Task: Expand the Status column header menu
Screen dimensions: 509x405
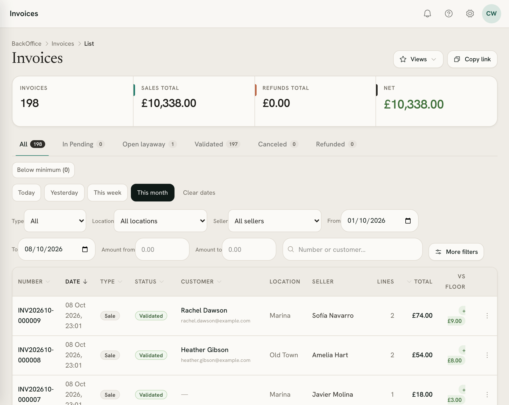Action: 162,282
